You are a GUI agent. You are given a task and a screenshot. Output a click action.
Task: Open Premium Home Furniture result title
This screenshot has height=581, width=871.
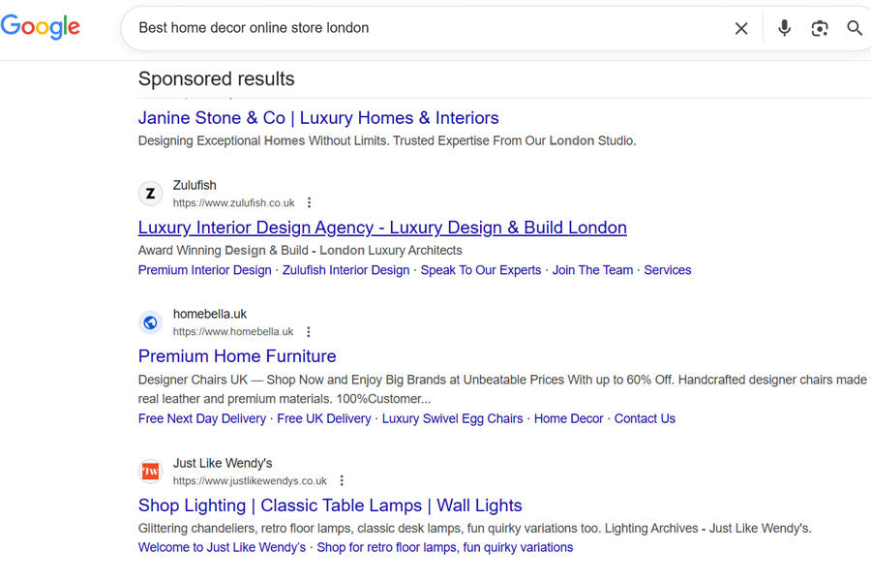coord(237,355)
